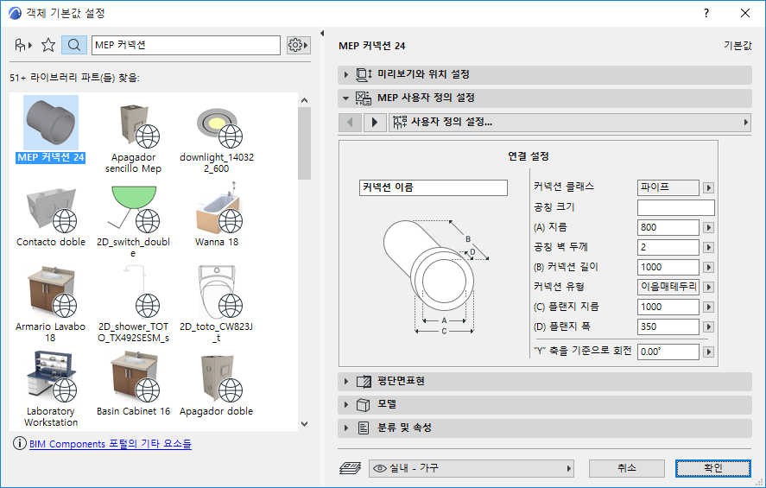Select the Armario Lavabo 18 object

(51, 304)
